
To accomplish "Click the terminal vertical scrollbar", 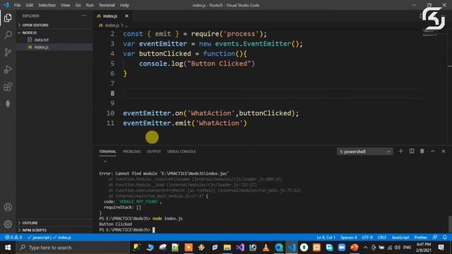I will coord(450,224).
